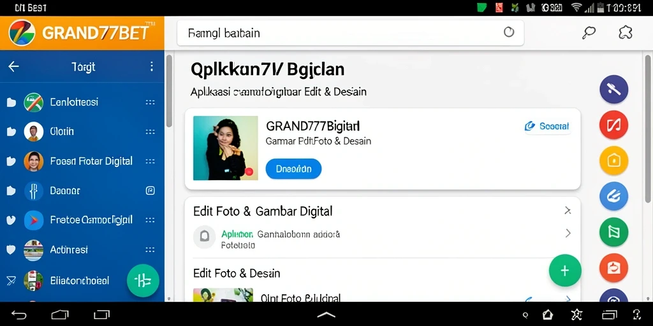Open the Olorin avatar icon
The width and height of the screenshot is (653, 326).
33,132
